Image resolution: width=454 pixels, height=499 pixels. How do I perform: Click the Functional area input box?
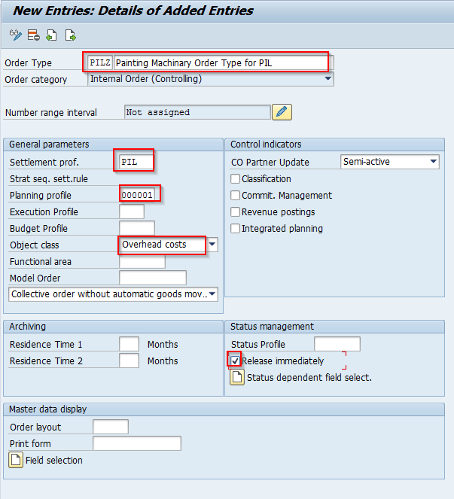(x=142, y=261)
